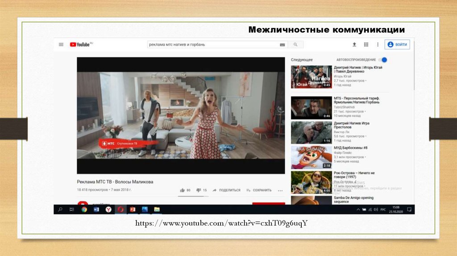Open the on-screen keyboard icon in search box
457x256 pixels.
pyautogui.click(x=282, y=45)
